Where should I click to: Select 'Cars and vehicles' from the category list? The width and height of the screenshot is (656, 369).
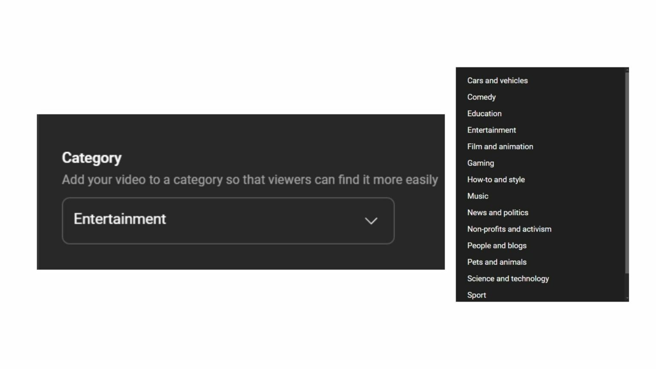tap(497, 80)
